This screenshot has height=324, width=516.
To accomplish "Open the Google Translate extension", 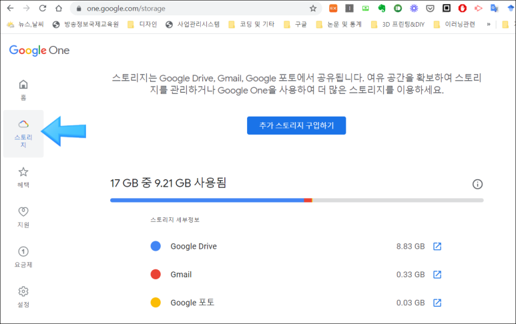I will click(494, 8).
